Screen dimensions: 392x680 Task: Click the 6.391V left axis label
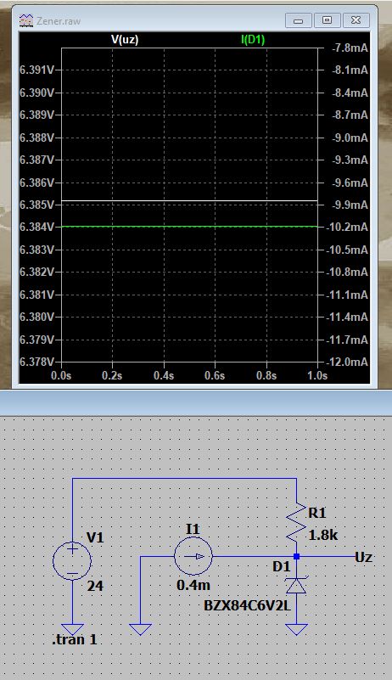pos(36,70)
